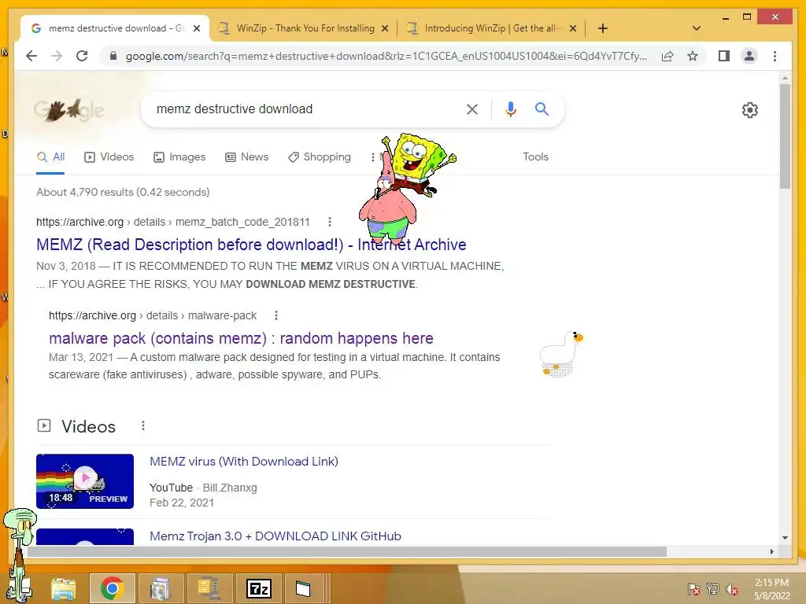Screen dimensions: 806x604
Task: Switch to Shopping results filter
Action: (320, 157)
